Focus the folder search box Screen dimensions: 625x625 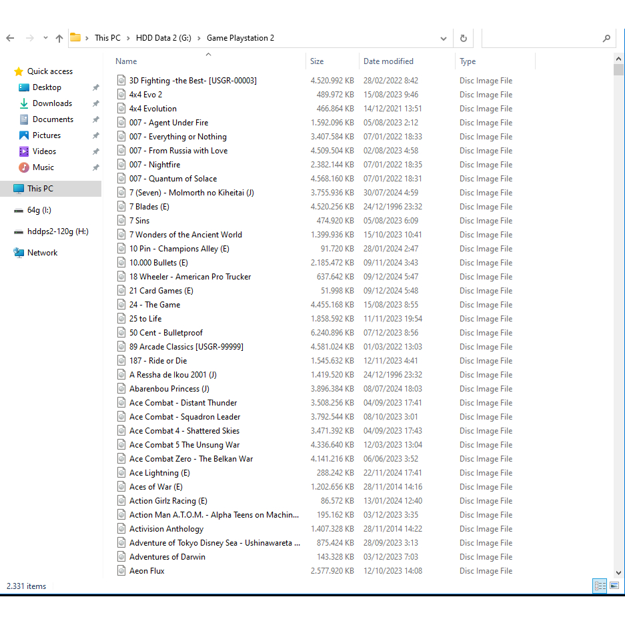(x=548, y=38)
